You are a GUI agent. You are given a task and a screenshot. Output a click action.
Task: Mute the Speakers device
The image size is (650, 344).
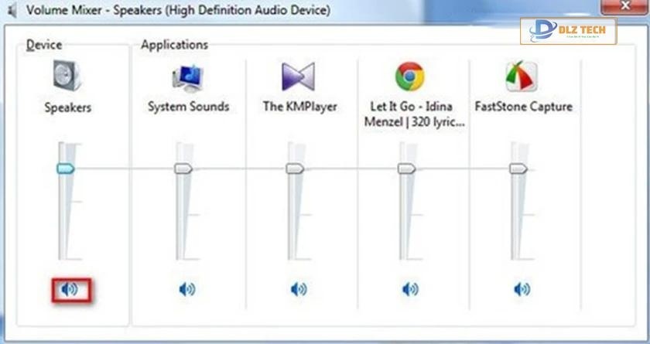(70, 290)
